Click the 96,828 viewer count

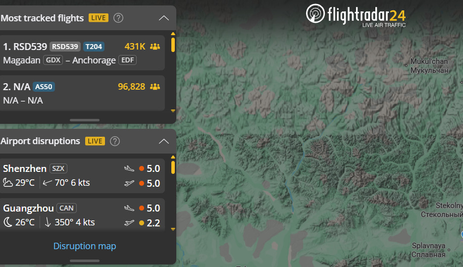coord(131,87)
